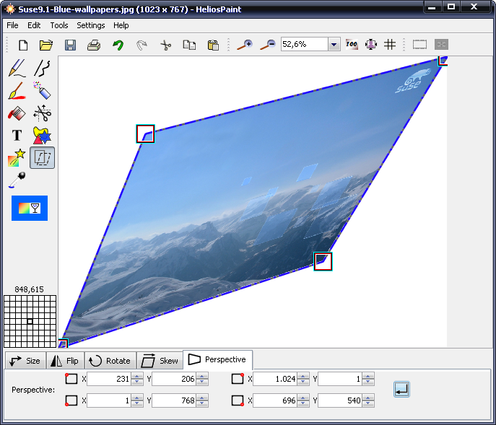This screenshot has width=496, height=425.
Task: Select the pencil freehand tool
Action: 17,68
